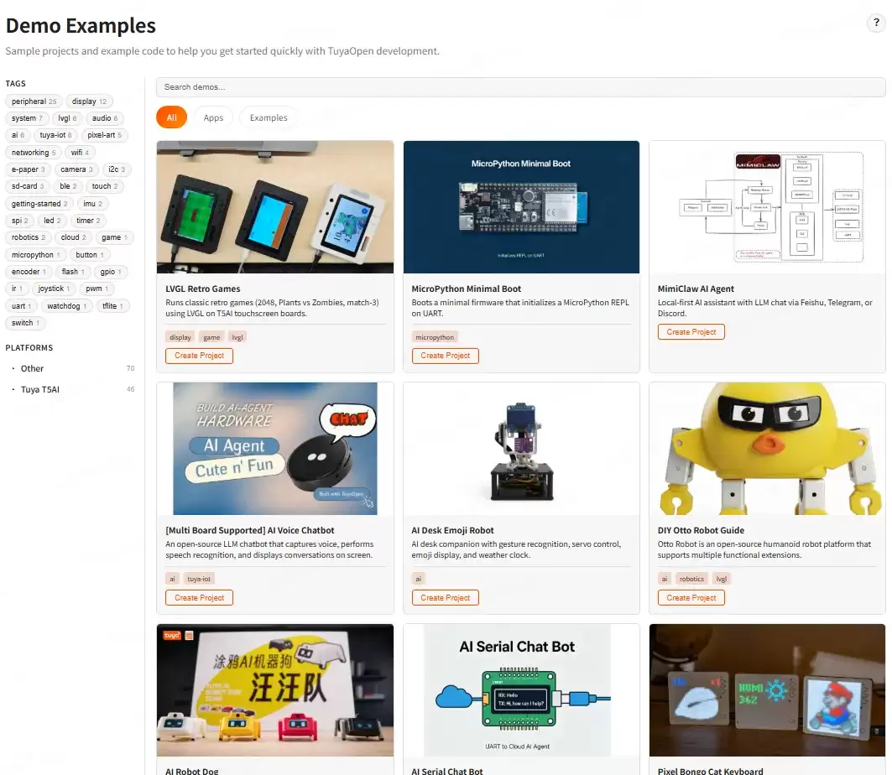Switch to the Examples filter tab
Screen dimensions: 892x775
click(269, 117)
